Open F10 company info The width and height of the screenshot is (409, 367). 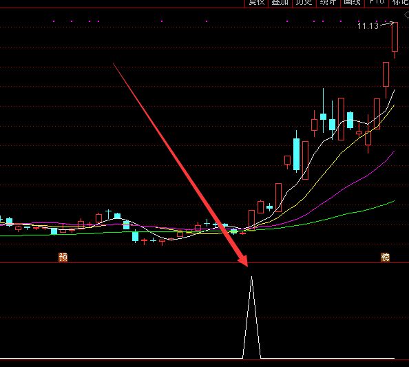coord(377,3)
